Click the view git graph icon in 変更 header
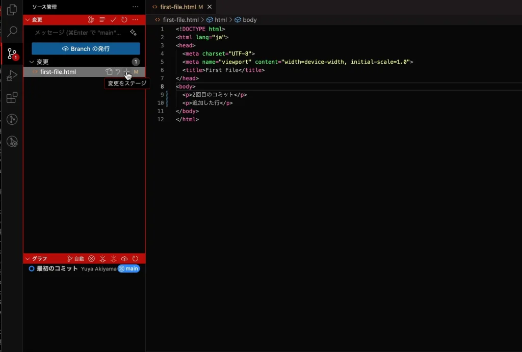This screenshot has height=352, width=522. pos(91,20)
